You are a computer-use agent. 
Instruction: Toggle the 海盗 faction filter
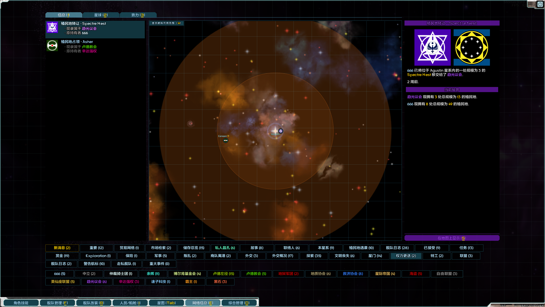tap(416, 274)
